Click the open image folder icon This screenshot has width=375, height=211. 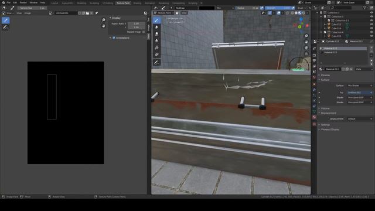coord(87,13)
